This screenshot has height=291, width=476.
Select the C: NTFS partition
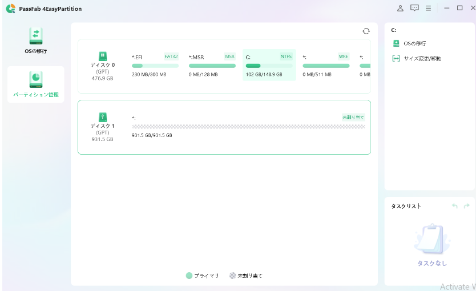pos(269,65)
